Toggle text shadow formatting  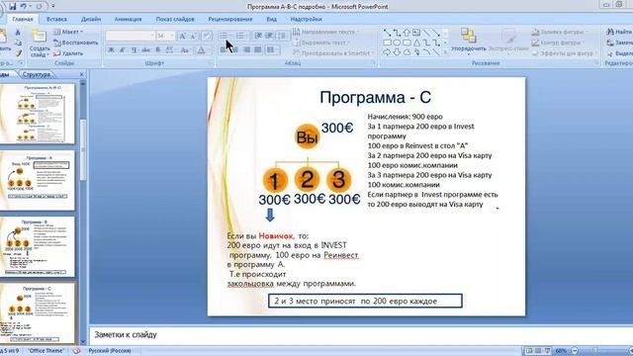tap(158, 50)
